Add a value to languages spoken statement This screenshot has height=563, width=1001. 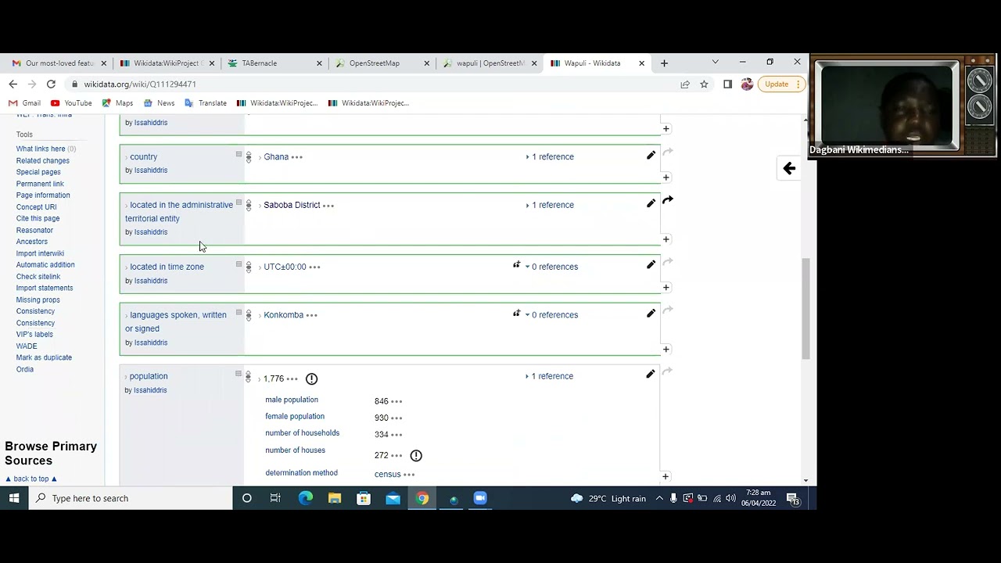point(666,350)
